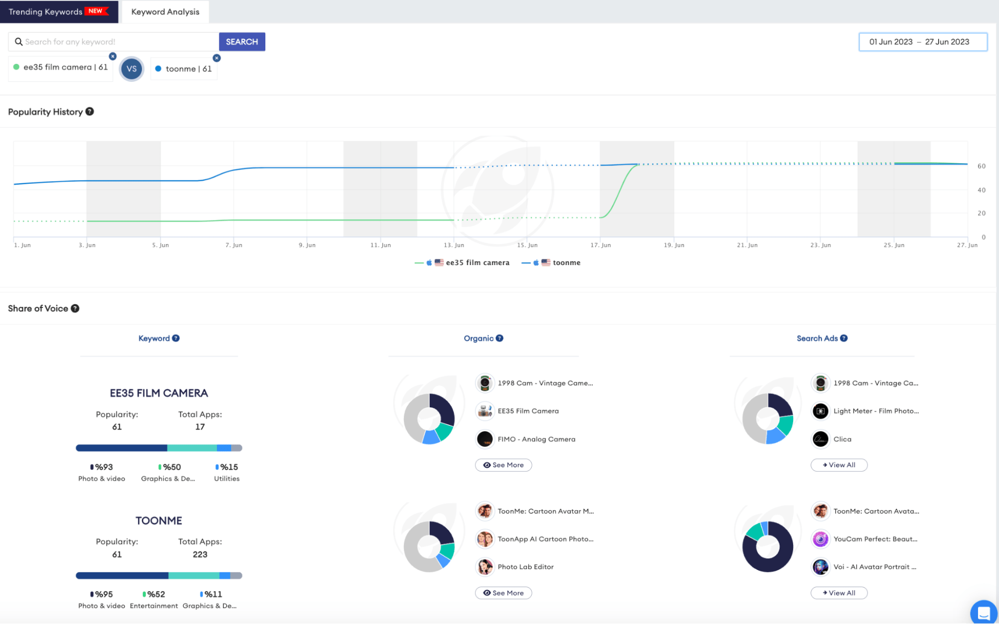This screenshot has height=624, width=999.
Task: Click the toonme Search Ads donut chart
Action: point(768,547)
